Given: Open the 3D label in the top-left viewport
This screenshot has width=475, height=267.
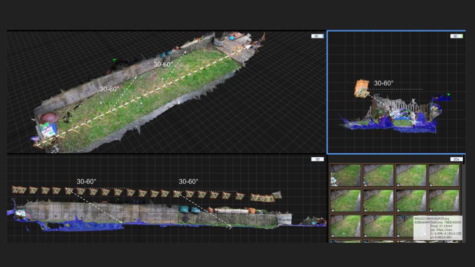Looking at the screenshot, I should point(317,36).
